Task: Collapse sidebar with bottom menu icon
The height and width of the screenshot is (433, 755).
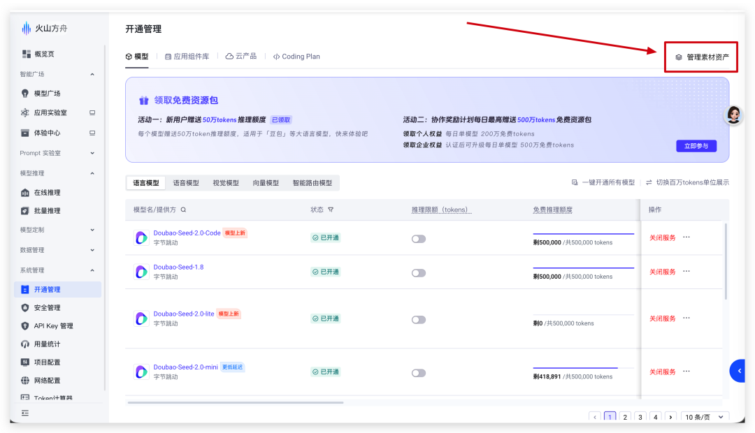Action: [x=25, y=413]
